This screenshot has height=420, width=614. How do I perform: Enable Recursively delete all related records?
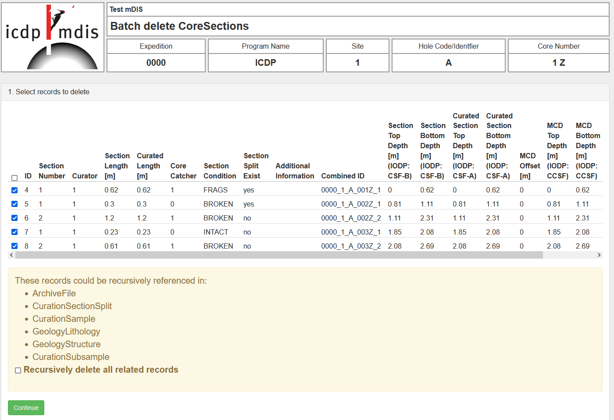point(18,370)
